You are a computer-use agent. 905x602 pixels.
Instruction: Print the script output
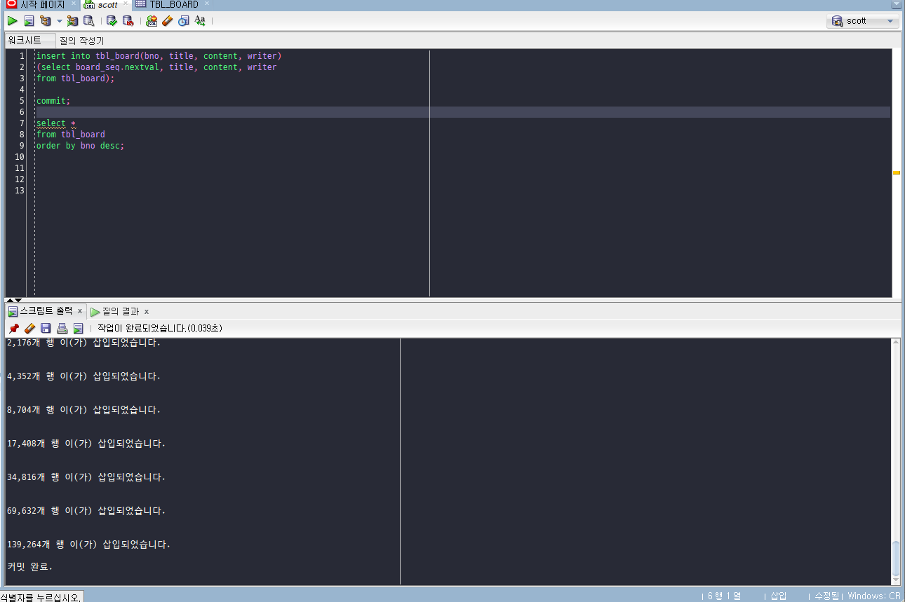click(x=62, y=328)
